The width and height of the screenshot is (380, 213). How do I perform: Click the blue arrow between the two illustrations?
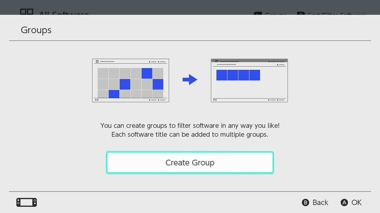190,79
